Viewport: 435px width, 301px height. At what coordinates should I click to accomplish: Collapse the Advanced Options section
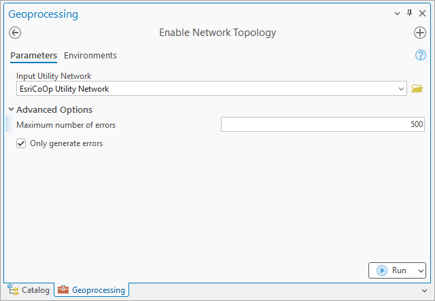[11, 109]
